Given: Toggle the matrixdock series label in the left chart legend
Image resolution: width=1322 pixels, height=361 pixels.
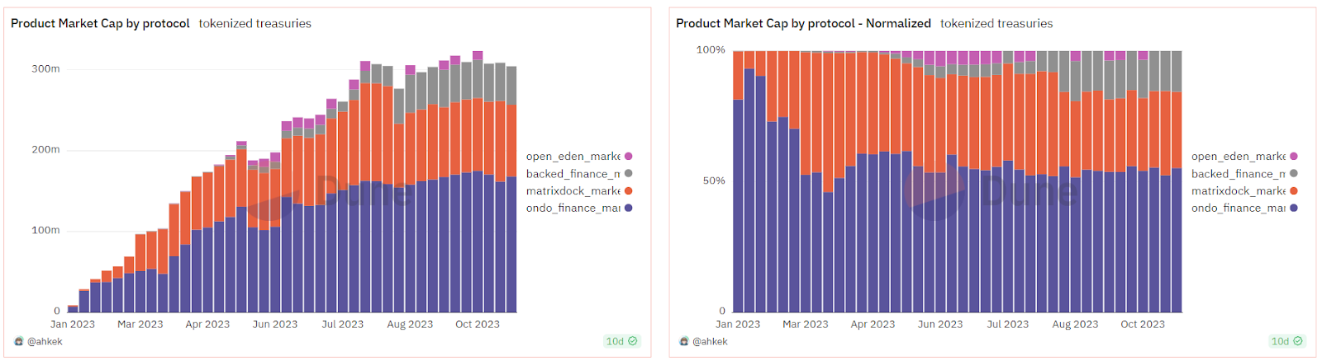Looking at the screenshot, I should (x=573, y=191).
